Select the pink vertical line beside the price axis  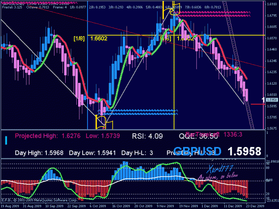(263, 65)
